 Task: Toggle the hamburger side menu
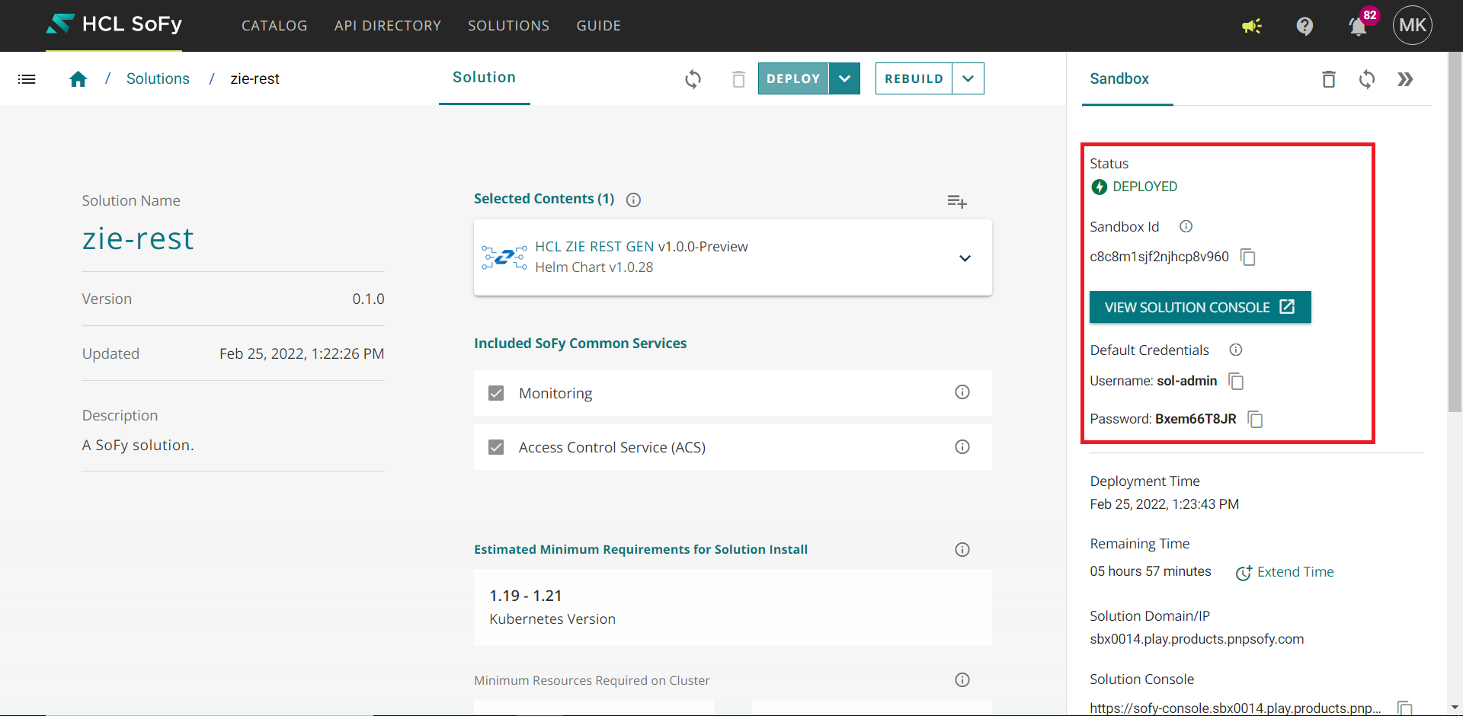[27, 78]
